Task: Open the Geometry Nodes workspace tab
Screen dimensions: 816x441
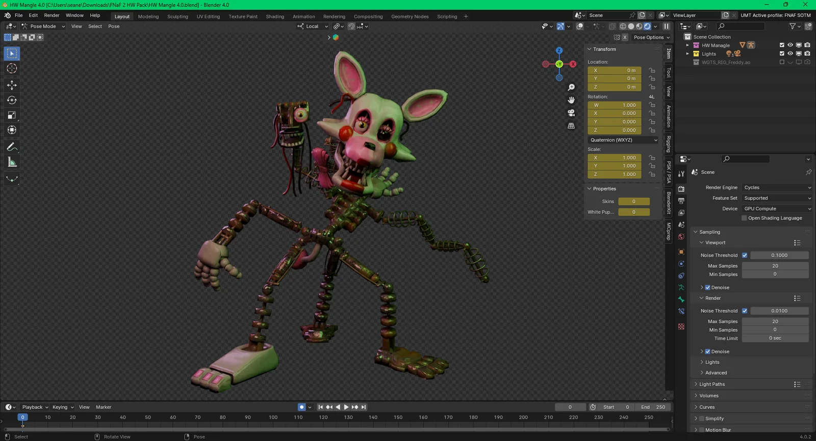Action: pos(410,16)
